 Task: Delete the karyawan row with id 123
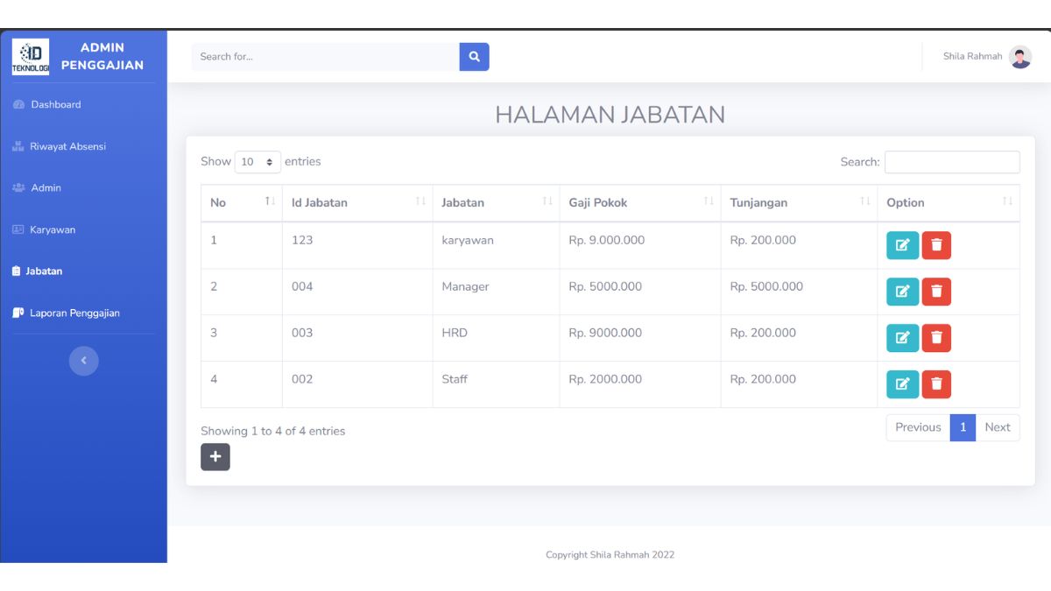click(936, 245)
